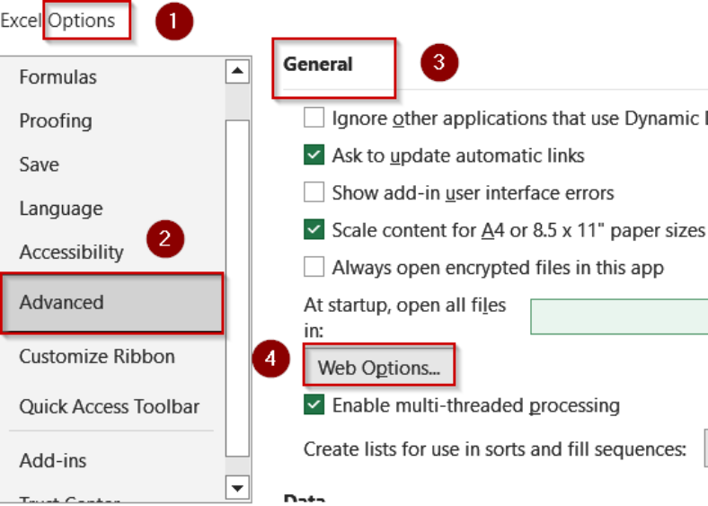Open the Proofing category

56,120
